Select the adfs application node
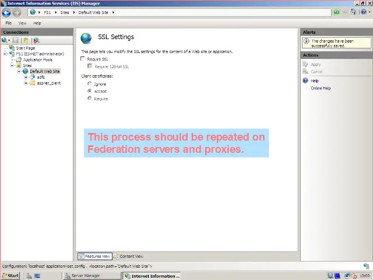The width and height of the screenshot is (373, 280). [41, 77]
